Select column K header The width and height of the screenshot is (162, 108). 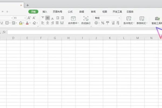point(110,38)
